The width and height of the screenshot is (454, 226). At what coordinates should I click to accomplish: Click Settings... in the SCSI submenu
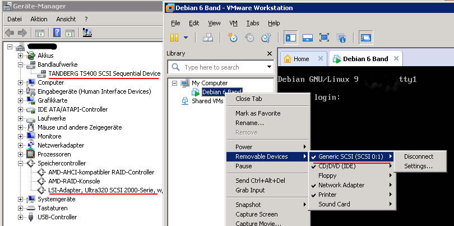pos(418,166)
